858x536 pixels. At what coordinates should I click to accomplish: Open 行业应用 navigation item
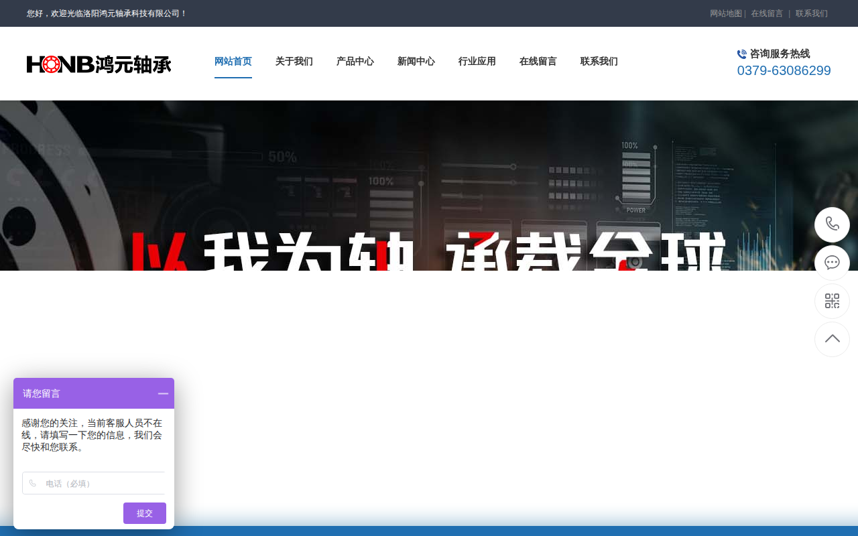coord(477,62)
